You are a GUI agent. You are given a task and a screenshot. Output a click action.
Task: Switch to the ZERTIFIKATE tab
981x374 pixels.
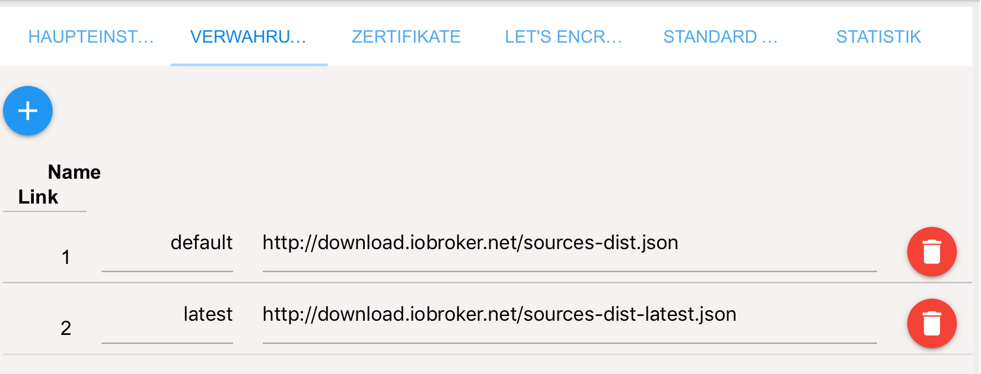pos(406,37)
